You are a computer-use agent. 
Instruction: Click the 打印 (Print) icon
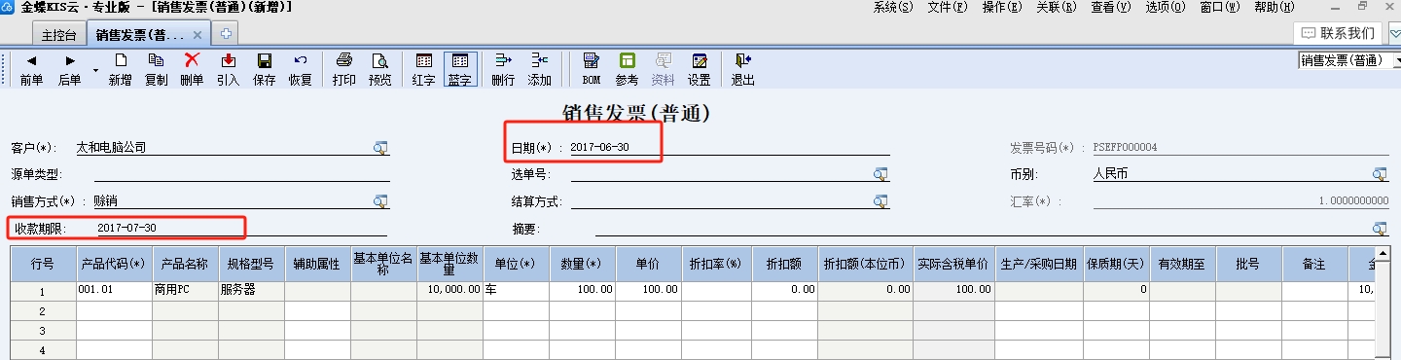(x=343, y=69)
